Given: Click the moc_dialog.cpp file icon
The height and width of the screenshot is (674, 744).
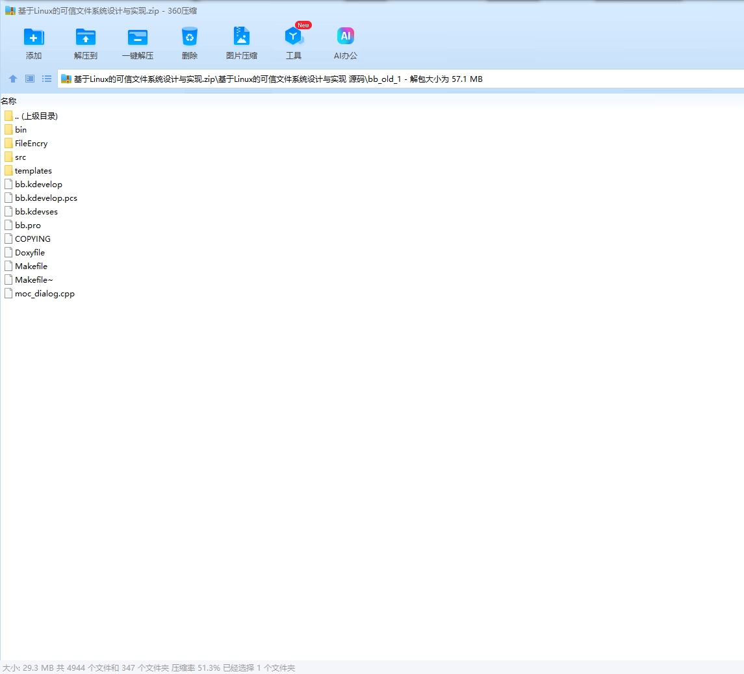Looking at the screenshot, I should 8,293.
